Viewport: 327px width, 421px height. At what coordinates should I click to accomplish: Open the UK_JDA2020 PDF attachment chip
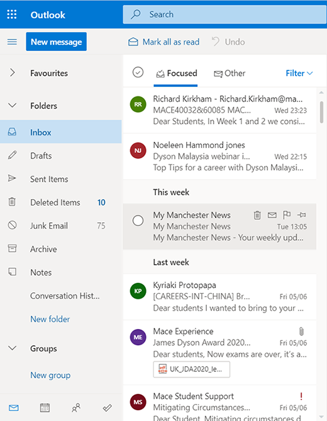192,369
